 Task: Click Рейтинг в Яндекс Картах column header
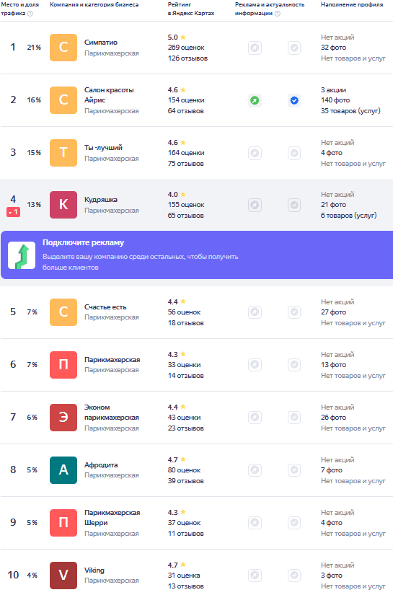[x=191, y=9]
